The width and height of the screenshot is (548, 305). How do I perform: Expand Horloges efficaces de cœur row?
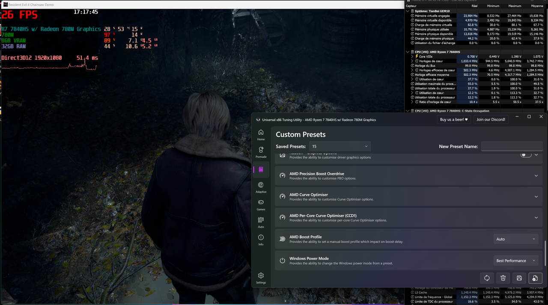point(412,70)
